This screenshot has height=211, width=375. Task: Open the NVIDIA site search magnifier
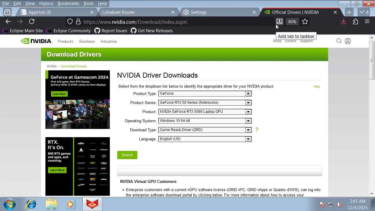coord(339,41)
